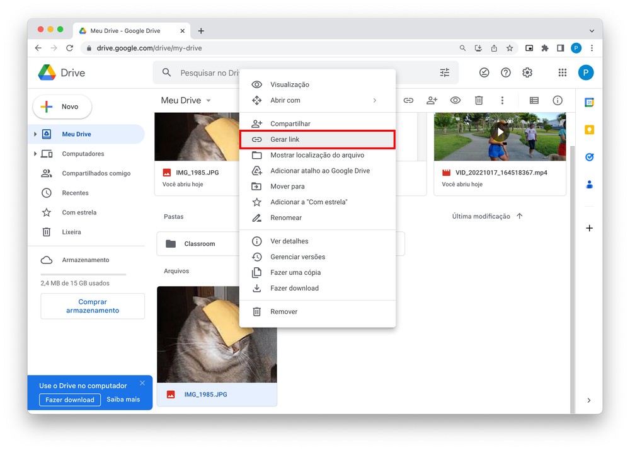The image size is (630, 450).
Task: Click the help question mark icon
Action: point(505,72)
